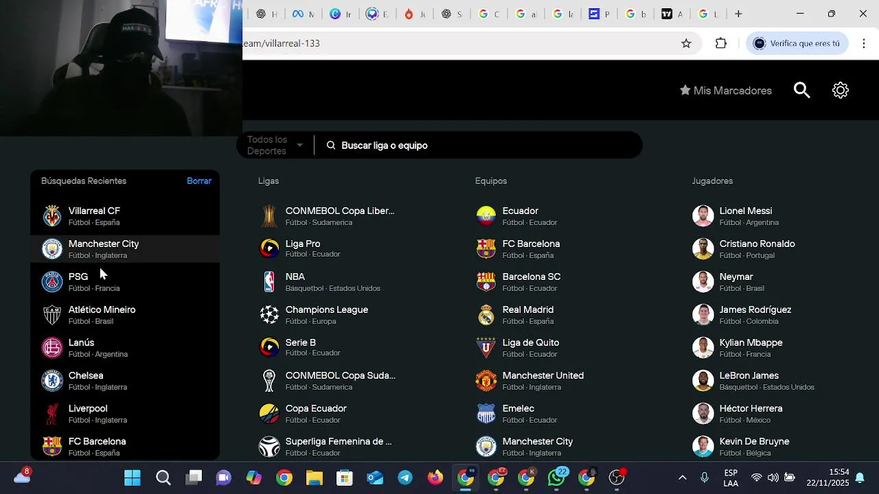Click the Ecuador flag icon
The width and height of the screenshot is (879, 494).
coord(486,216)
